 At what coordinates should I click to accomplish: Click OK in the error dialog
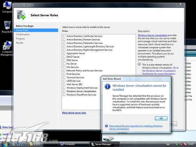click(161, 118)
